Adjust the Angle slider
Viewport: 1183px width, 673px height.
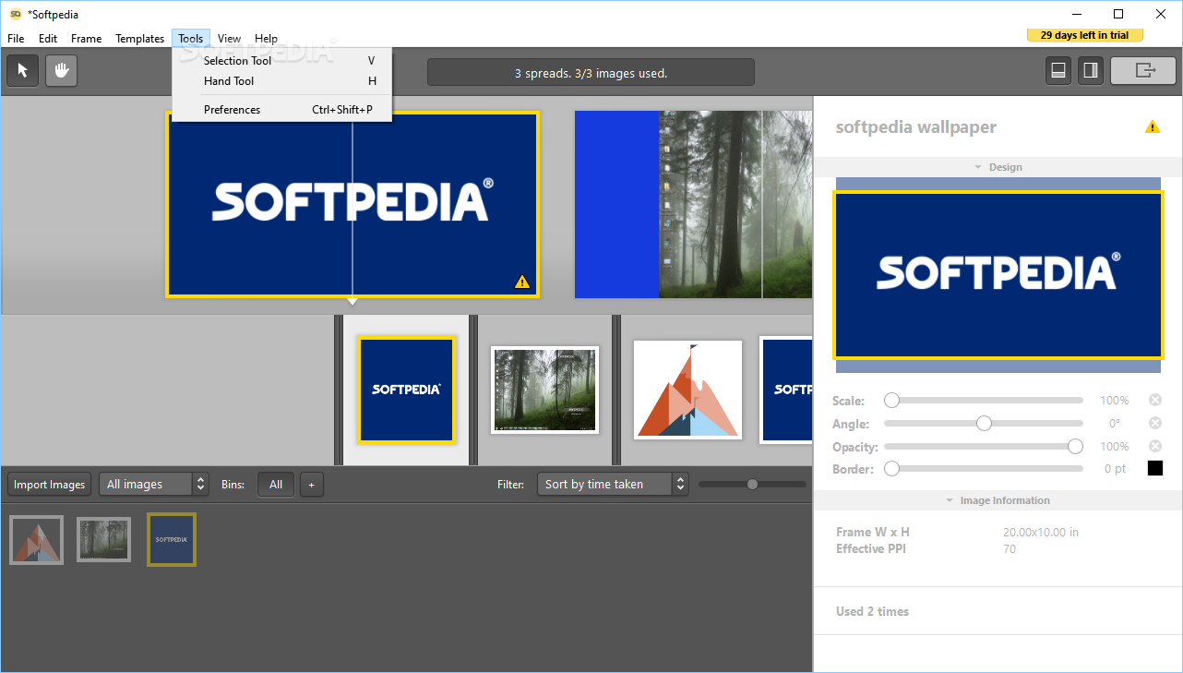click(984, 423)
